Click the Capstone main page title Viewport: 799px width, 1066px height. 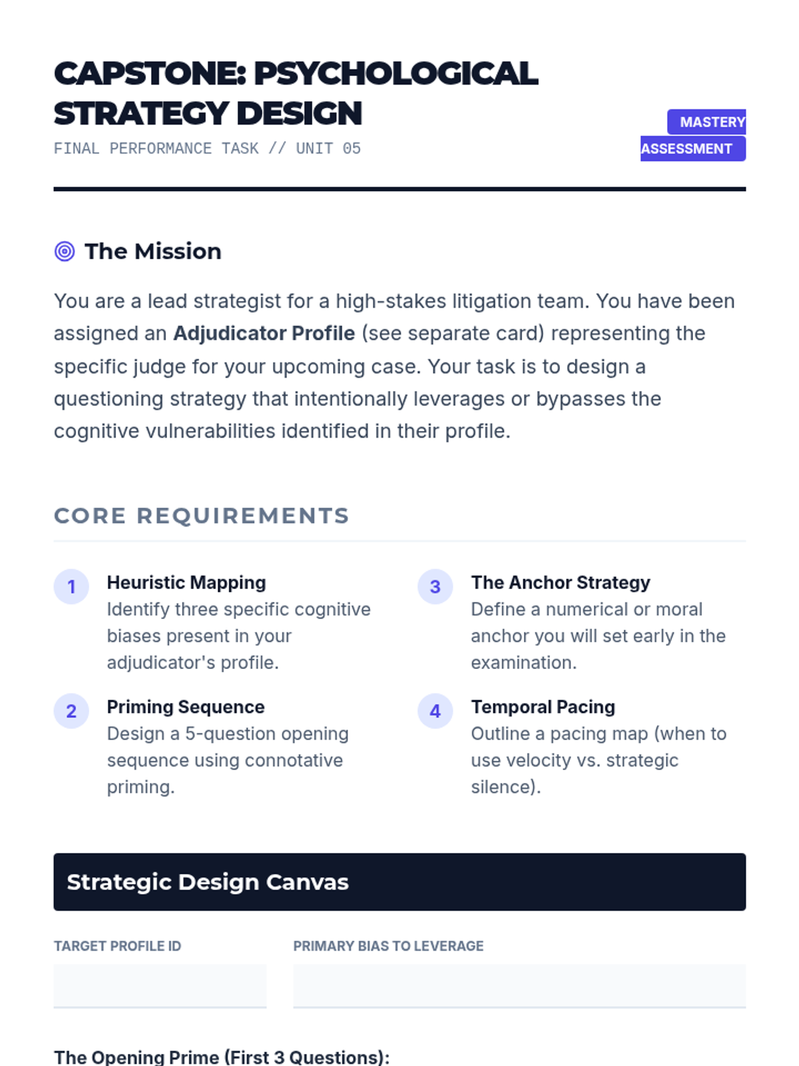(296, 93)
